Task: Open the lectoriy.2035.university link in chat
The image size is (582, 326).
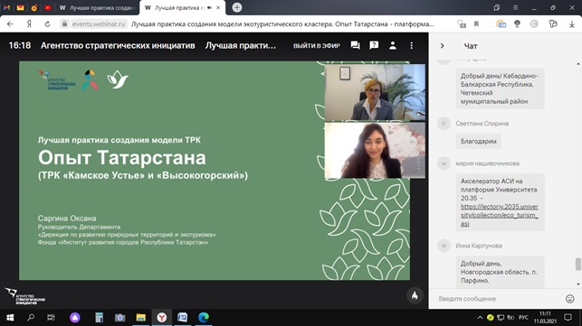Action: point(500,215)
